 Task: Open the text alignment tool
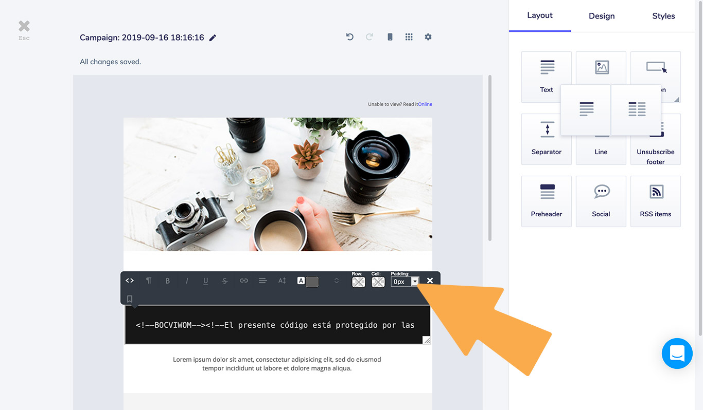click(x=263, y=281)
